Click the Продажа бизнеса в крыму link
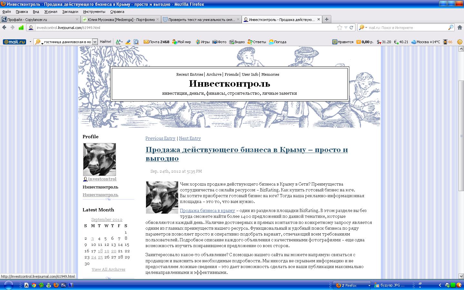The height and width of the screenshot is (290, 464). pyautogui.click(x=208, y=210)
